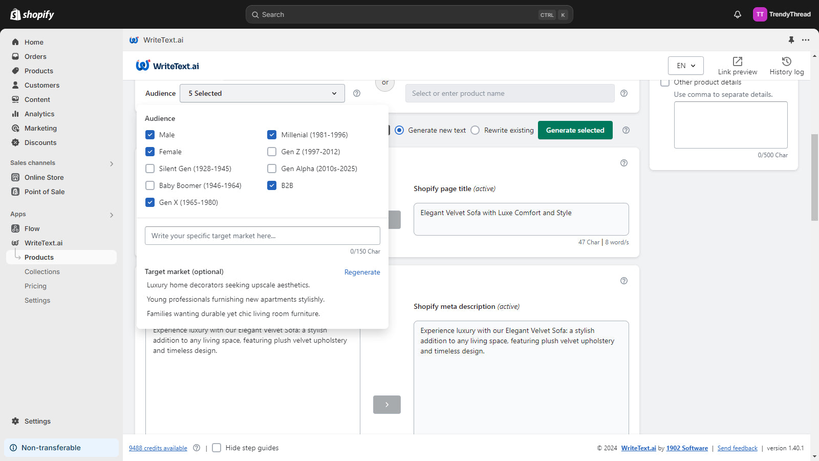Uncheck the B2B audience checkbox
The image size is (819, 461).
tap(272, 185)
